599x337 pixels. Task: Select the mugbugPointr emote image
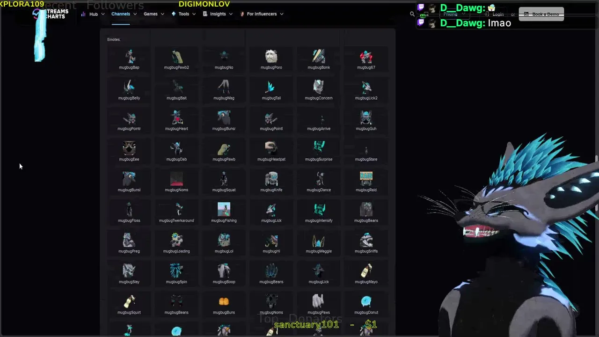pyautogui.click(x=129, y=118)
